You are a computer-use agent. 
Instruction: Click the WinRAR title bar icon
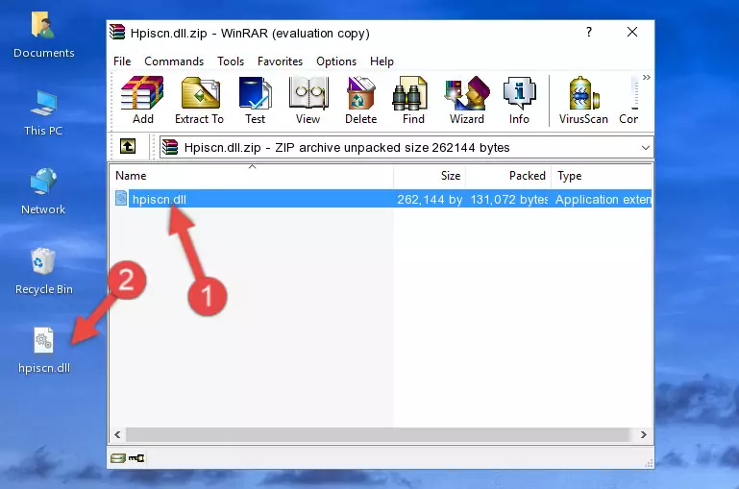pyautogui.click(x=117, y=32)
